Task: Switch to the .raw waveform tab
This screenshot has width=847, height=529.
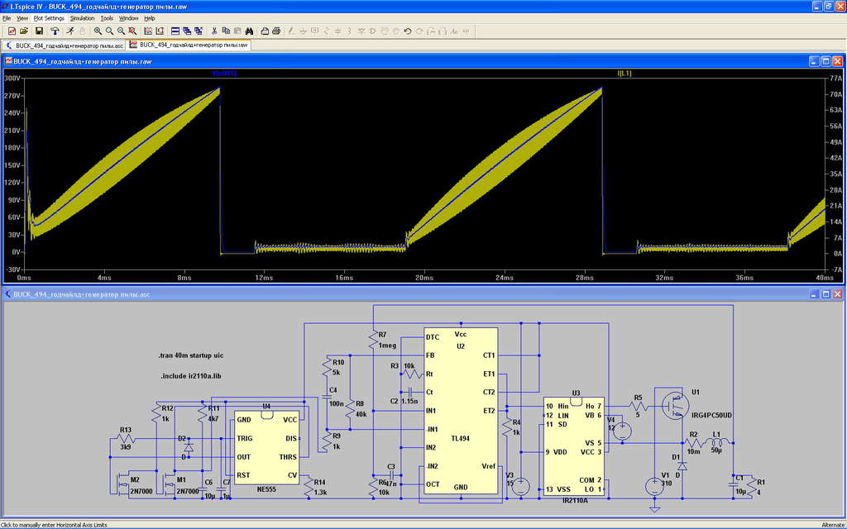Action: point(189,45)
